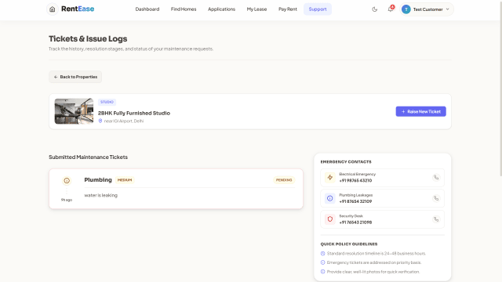The width and height of the screenshot is (502, 282).
Task: Go to Find Homes
Action: pyautogui.click(x=184, y=9)
